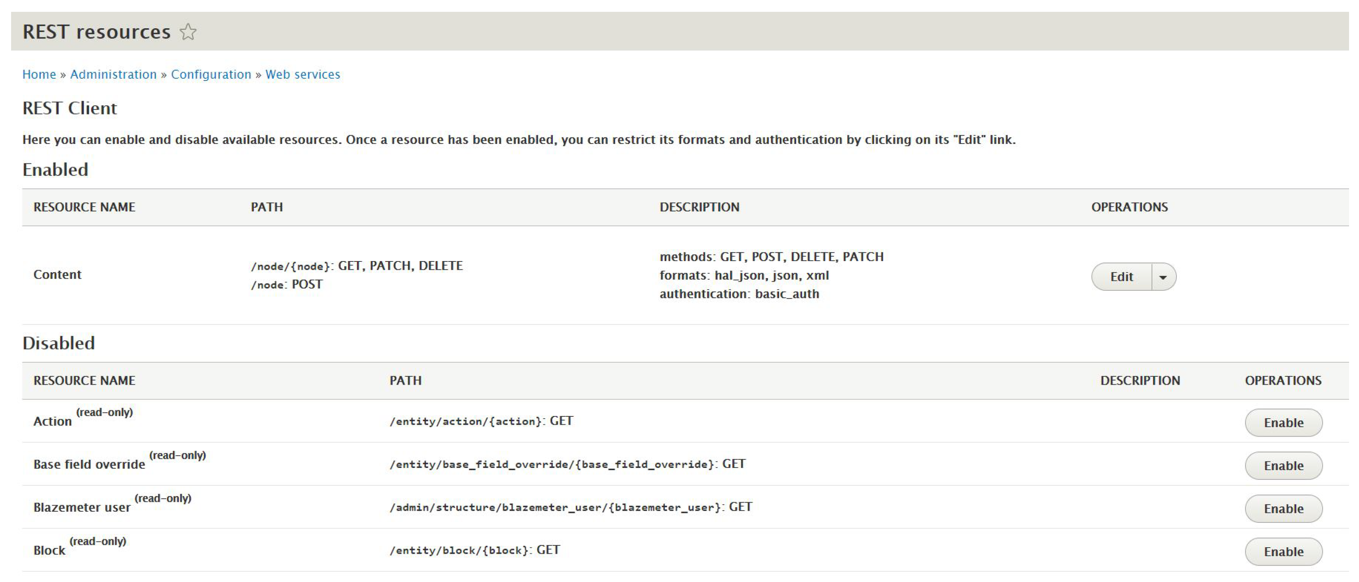Open the Administration breadcrumb link
The width and height of the screenshot is (1359, 582).
113,74
